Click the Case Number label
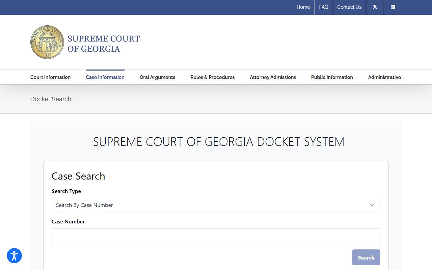The height and width of the screenshot is (270, 432). (x=68, y=221)
